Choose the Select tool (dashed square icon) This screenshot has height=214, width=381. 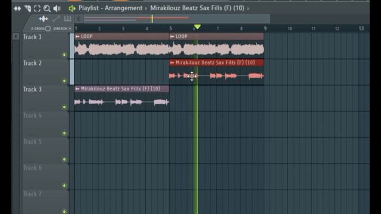pos(37,8)
